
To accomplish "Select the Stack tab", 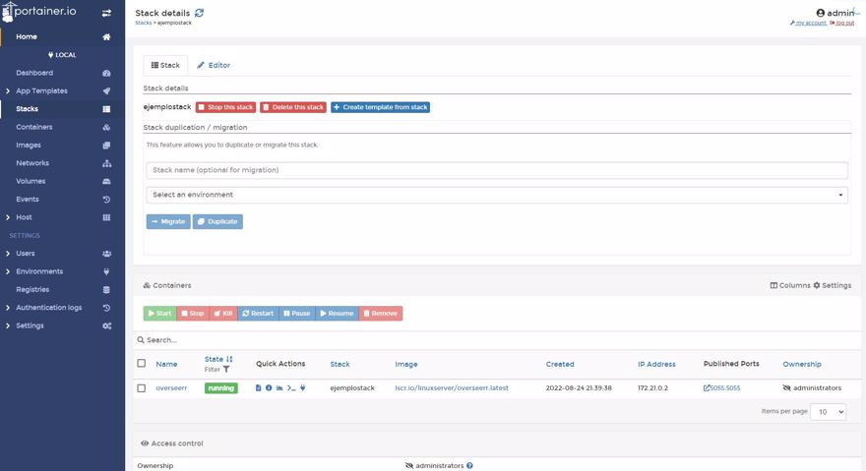I will (x=165, y=65).
